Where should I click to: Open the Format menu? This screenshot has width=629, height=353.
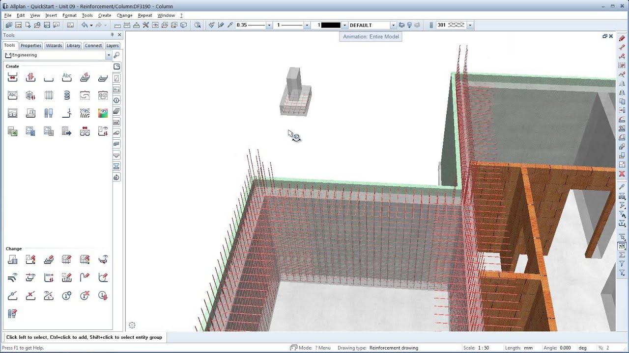tap(69, 15)
